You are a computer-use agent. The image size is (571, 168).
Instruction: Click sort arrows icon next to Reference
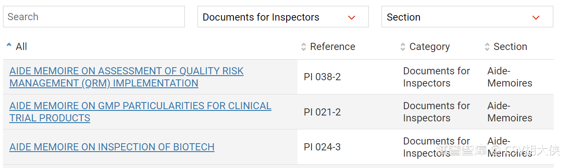[x=303, y=47]
